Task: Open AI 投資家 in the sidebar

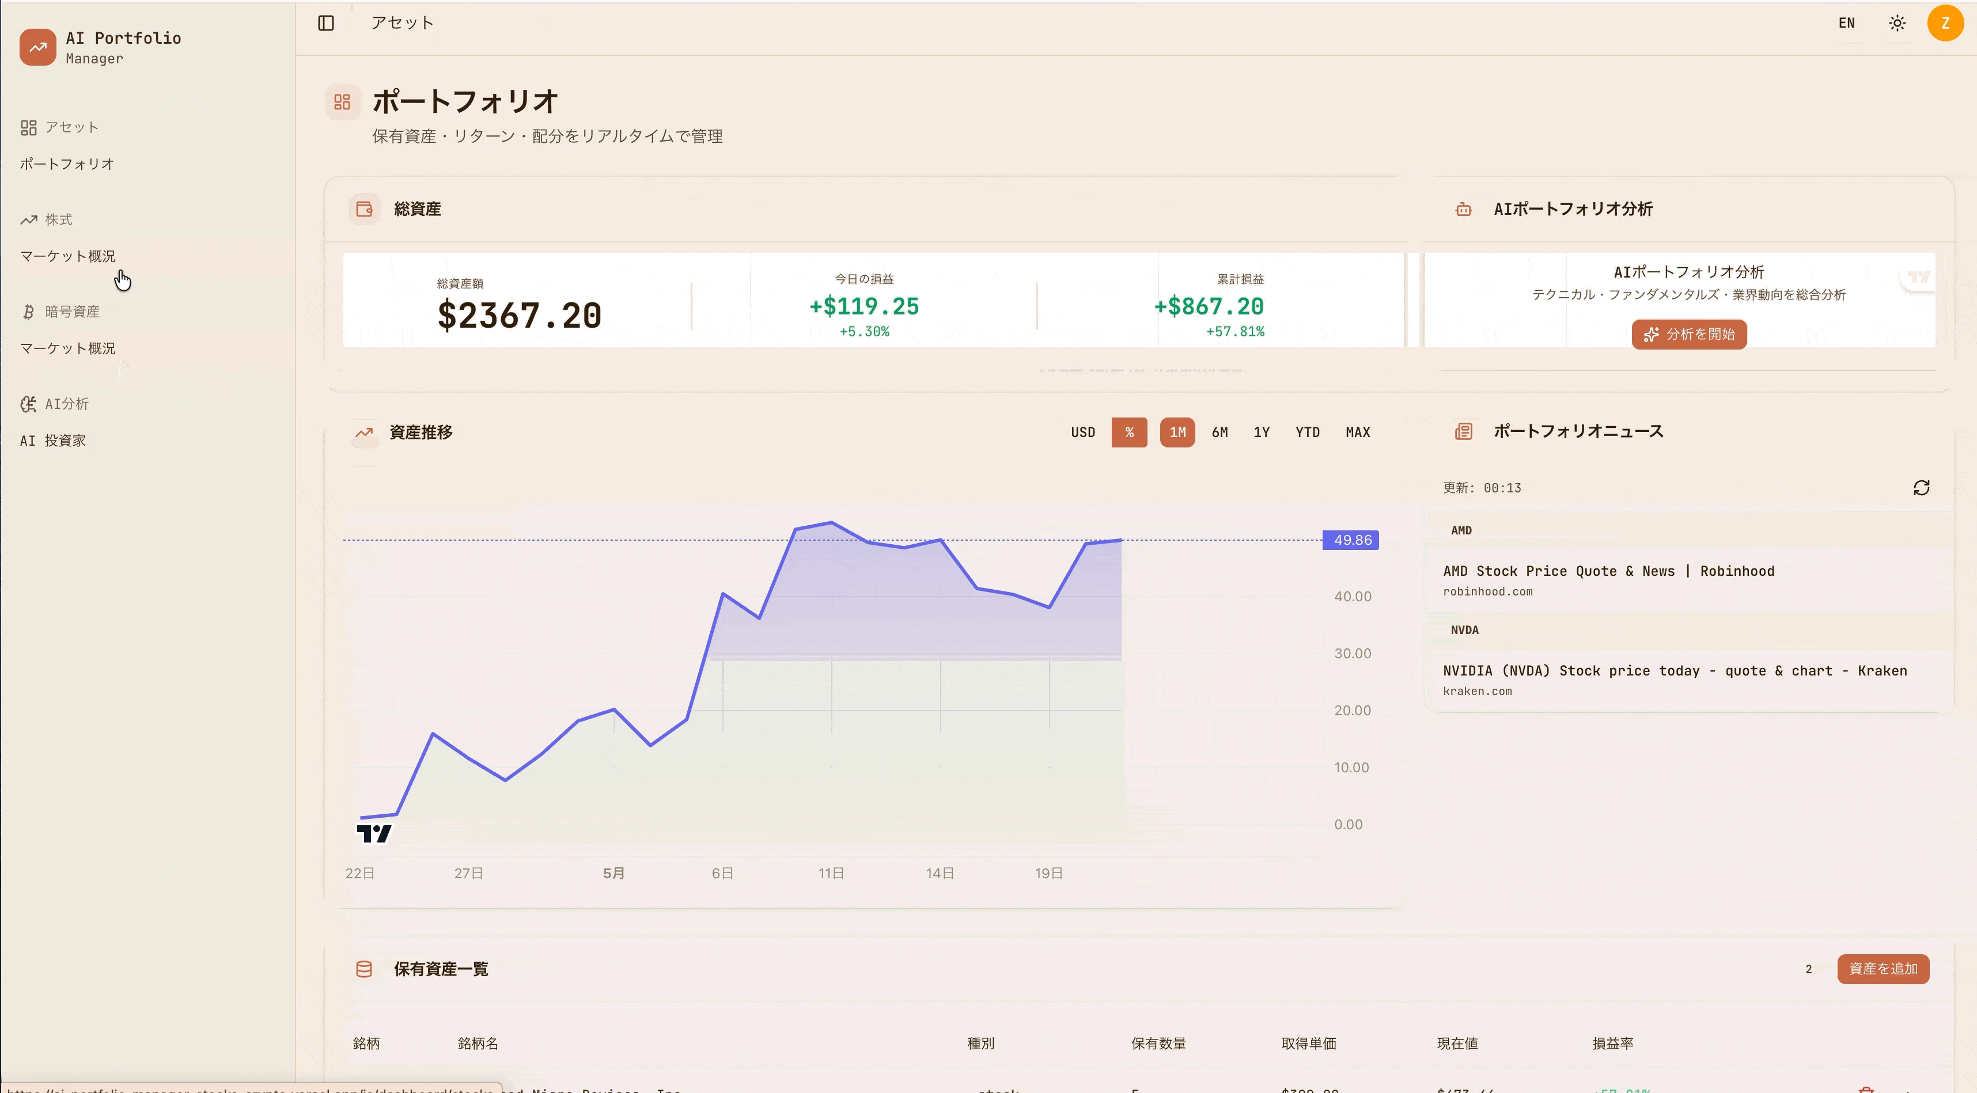Action: (x=53, y=441)
